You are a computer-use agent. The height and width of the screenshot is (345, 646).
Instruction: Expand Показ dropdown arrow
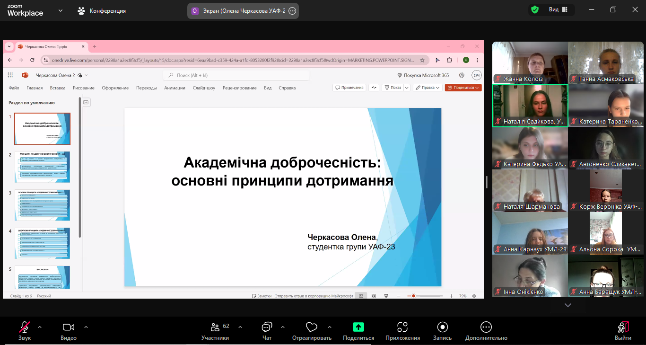[x=407, y=88]
